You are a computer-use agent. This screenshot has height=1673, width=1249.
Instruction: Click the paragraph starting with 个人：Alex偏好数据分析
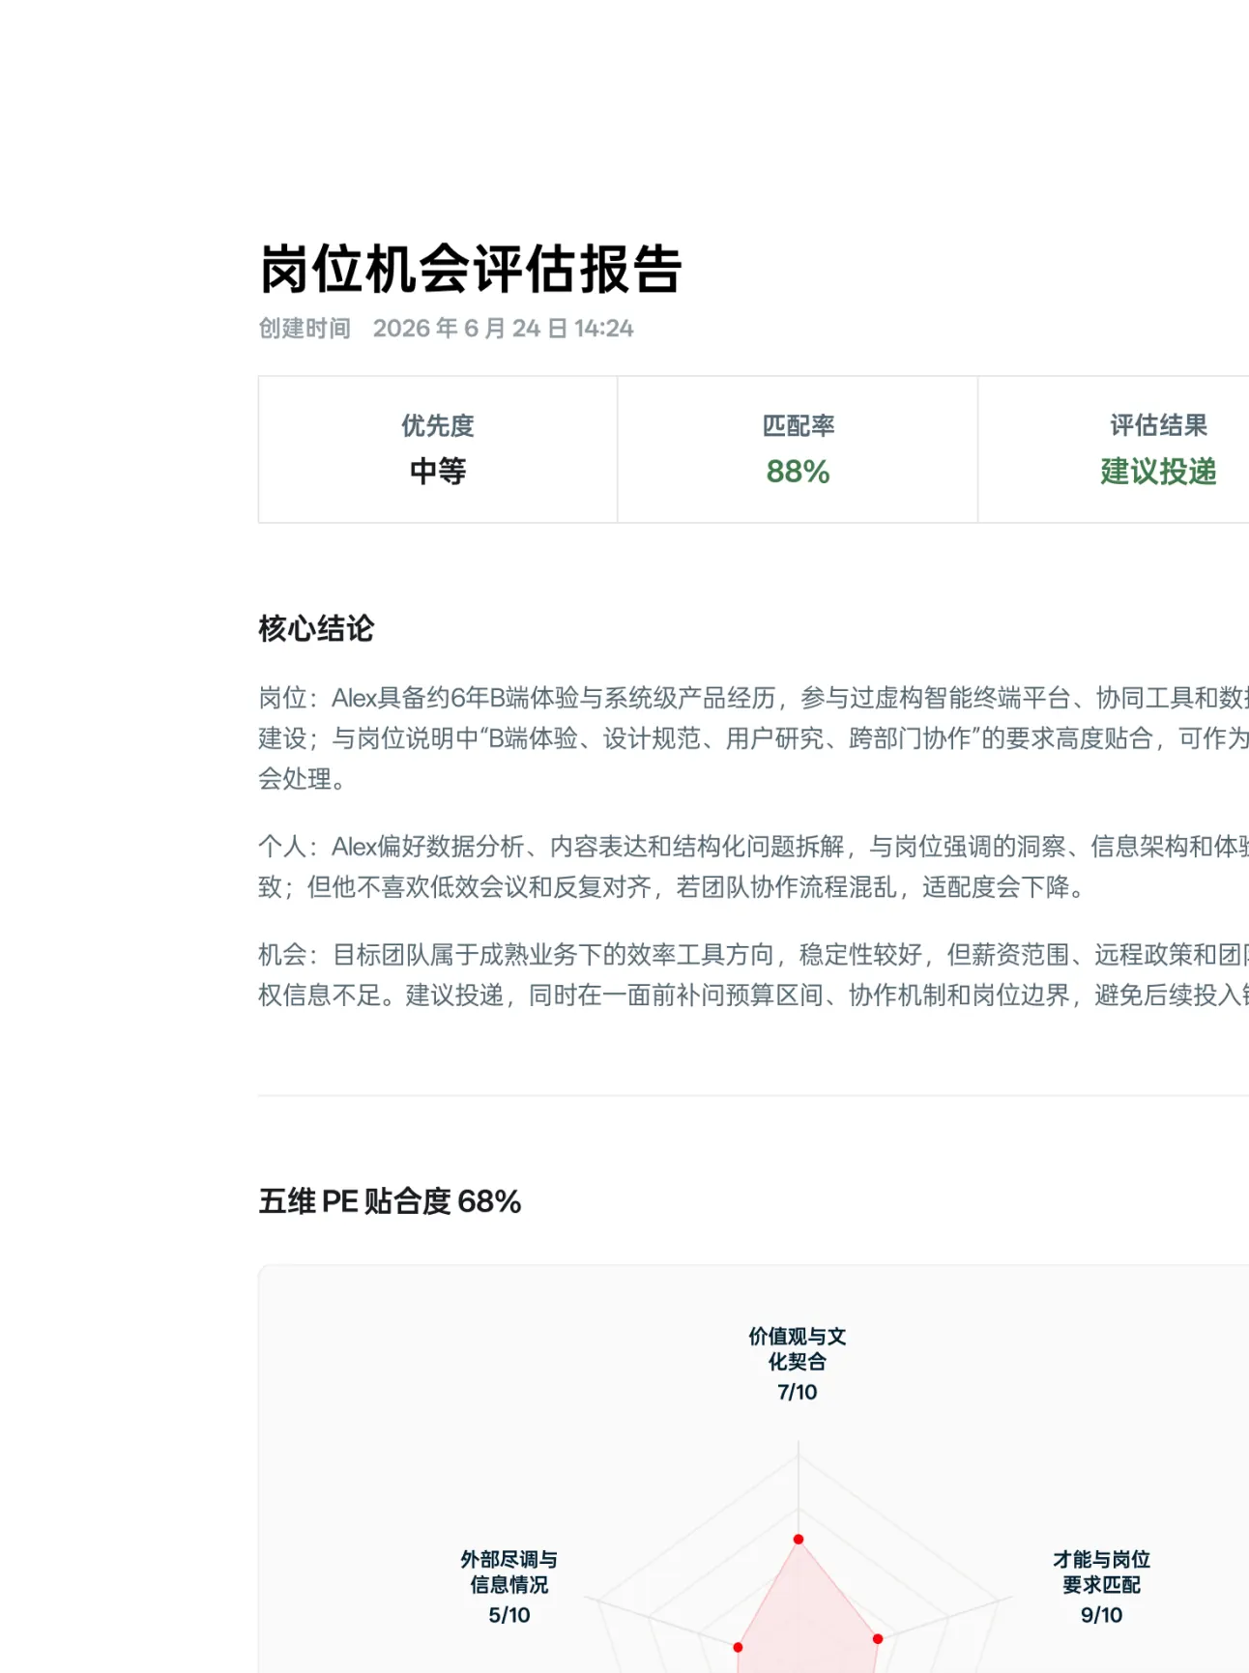click(x=753, y=867)
